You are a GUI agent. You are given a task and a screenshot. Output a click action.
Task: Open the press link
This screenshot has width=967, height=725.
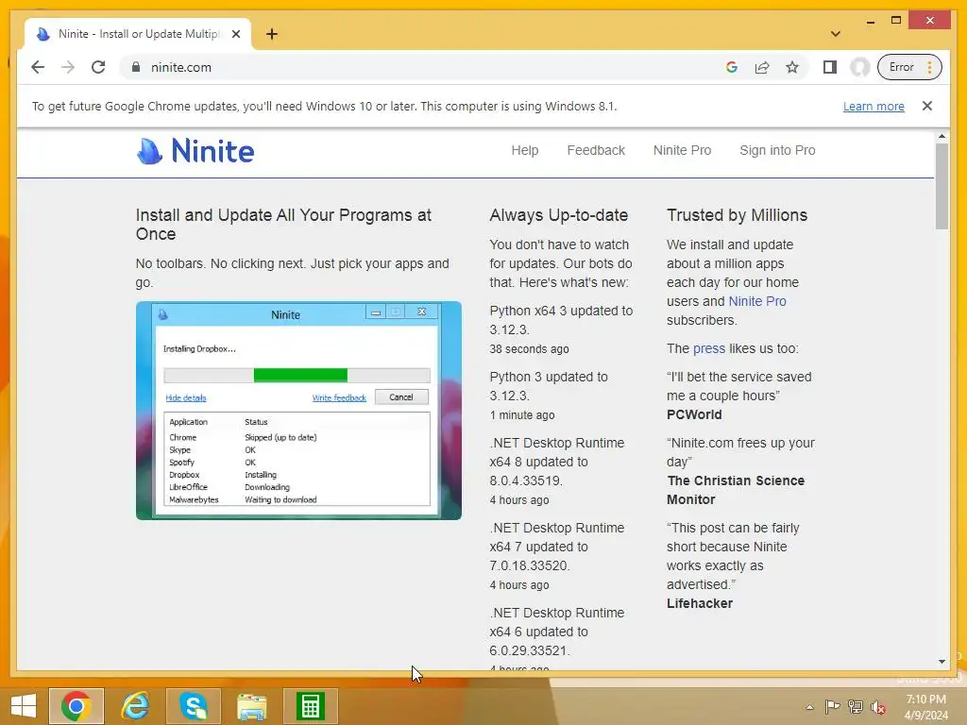tap(709, 349)
